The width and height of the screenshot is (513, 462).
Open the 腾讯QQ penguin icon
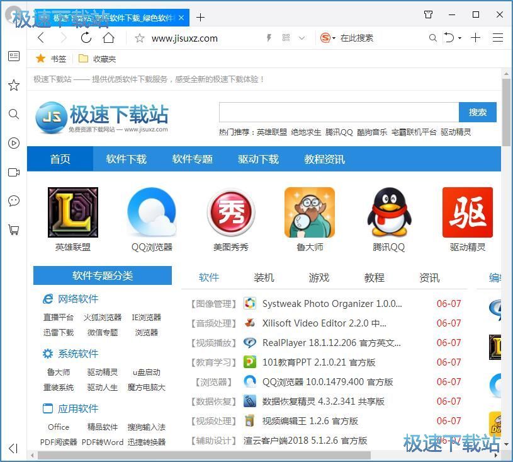388,212
